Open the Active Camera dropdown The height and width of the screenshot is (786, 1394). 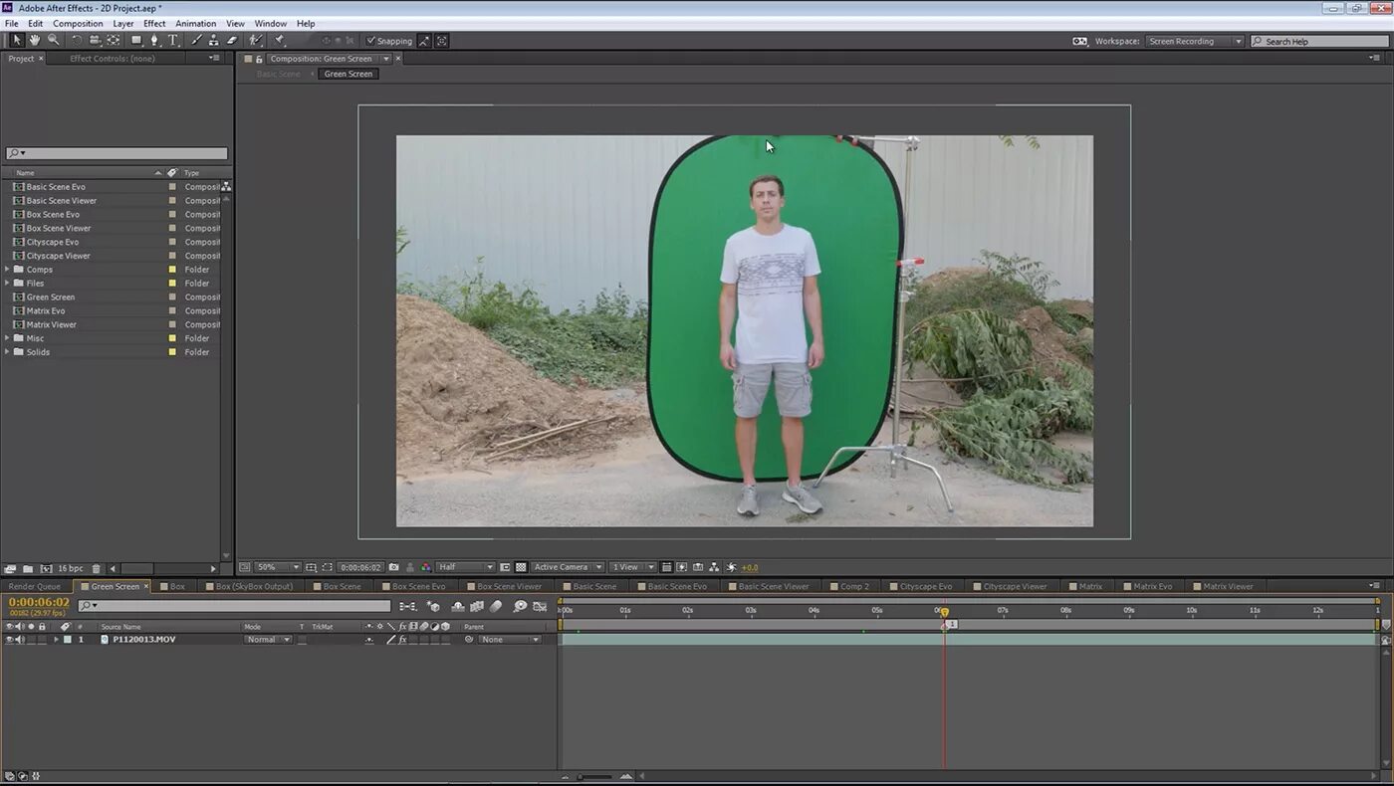point(568,567)
